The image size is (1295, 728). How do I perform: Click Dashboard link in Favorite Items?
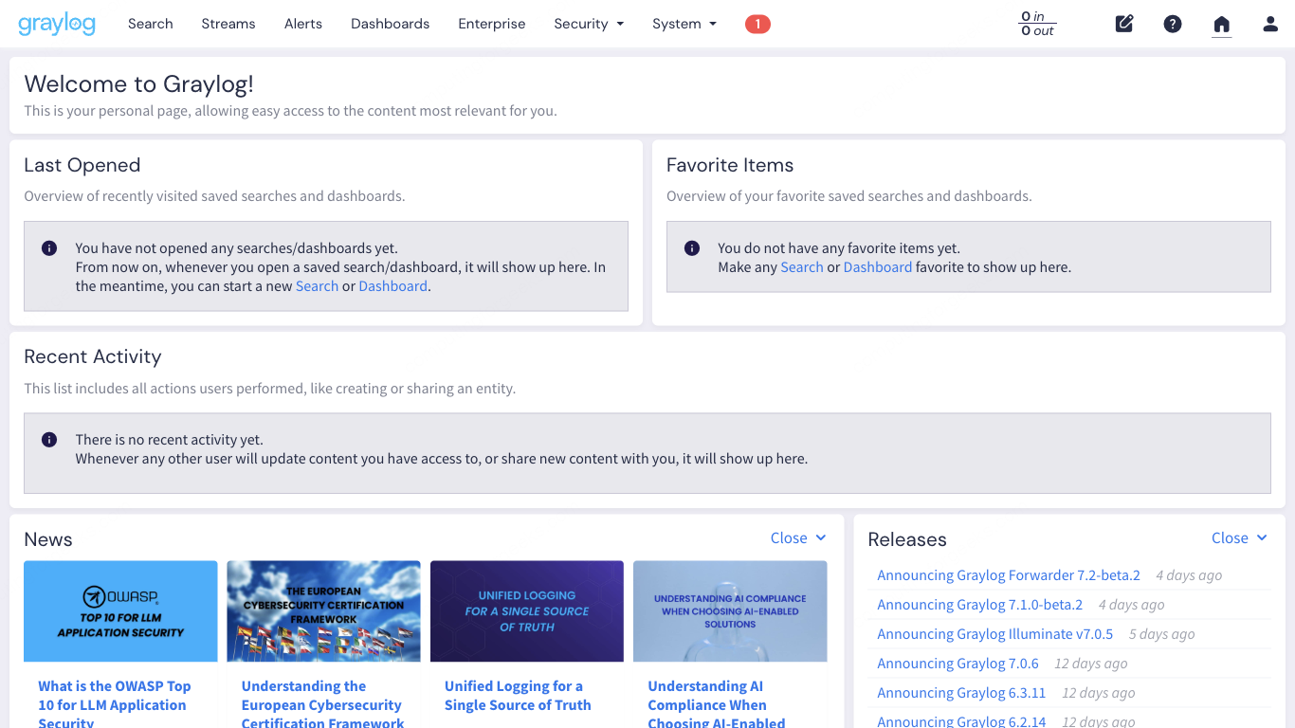click(x=877, y=267)
